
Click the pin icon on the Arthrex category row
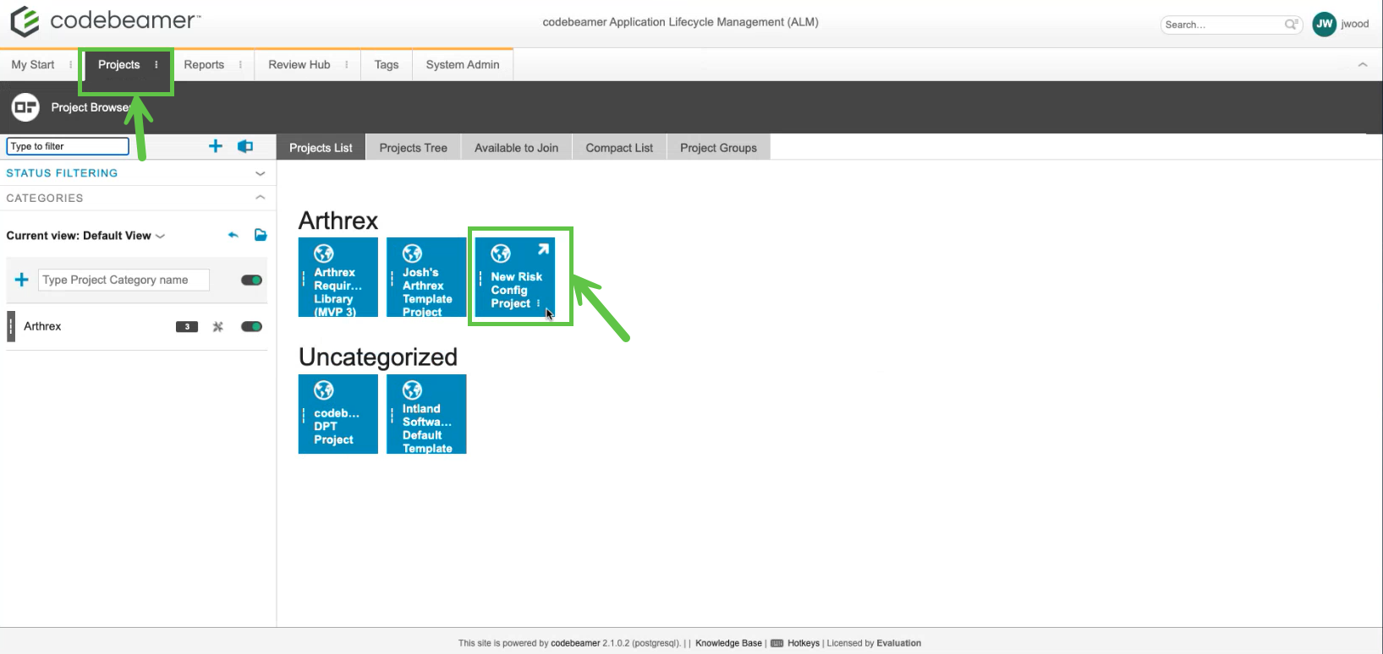point(218,327)
